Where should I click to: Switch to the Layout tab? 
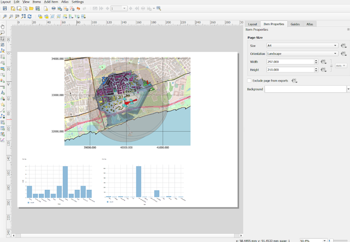pos(252,24)
